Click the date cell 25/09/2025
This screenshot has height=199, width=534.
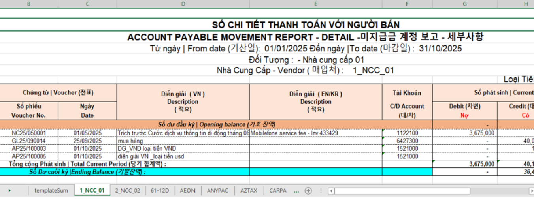[87, 141]
